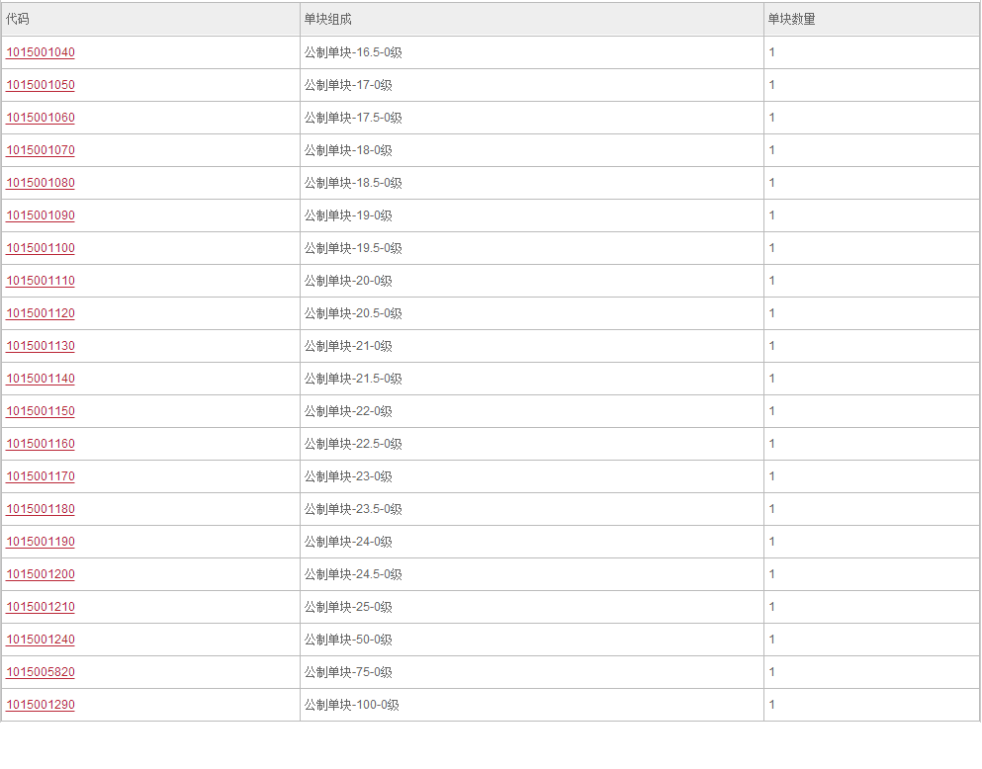Open code 1015001170 link

(41, 476)
